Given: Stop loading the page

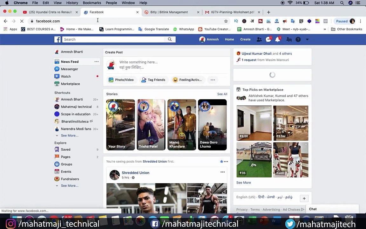Looking at the screenshot, I should (22, 21).
